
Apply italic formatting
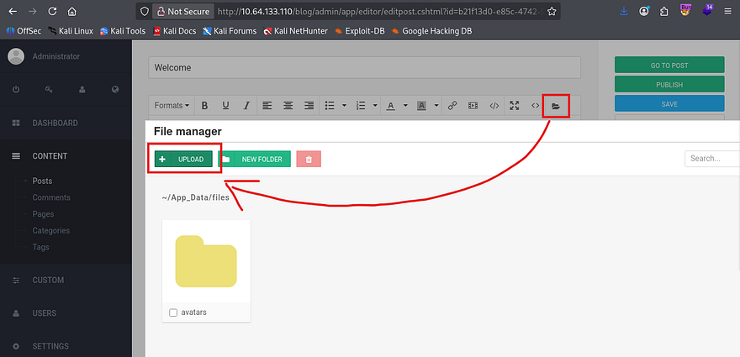pyautogui.click(x=246, y=106)
